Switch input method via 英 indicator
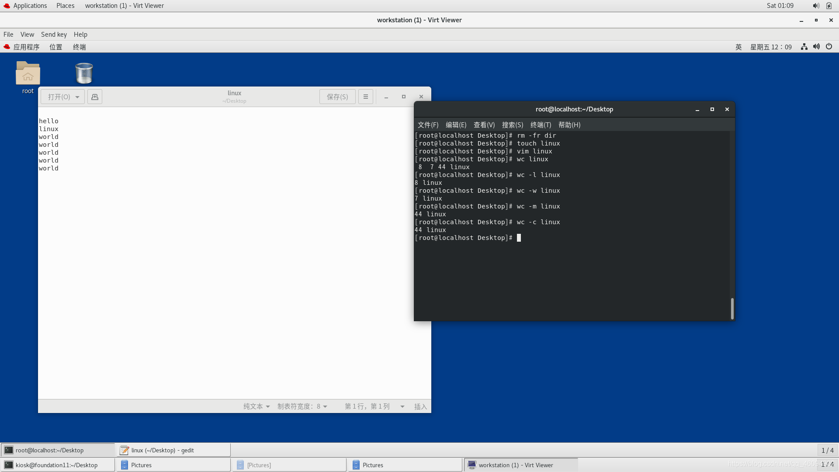The image size is (839, 472). (x=738, y=47)
